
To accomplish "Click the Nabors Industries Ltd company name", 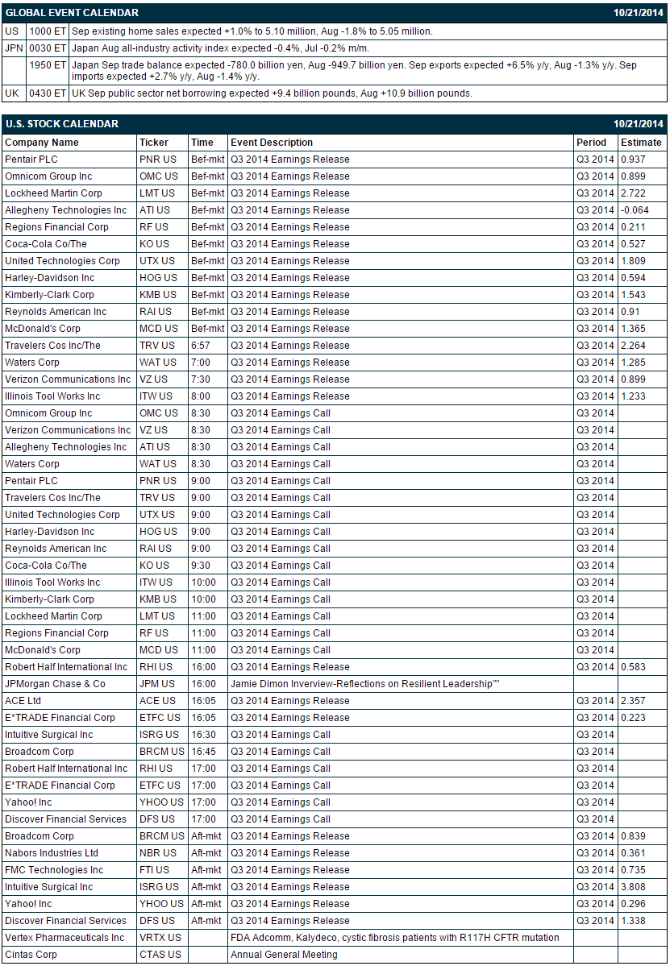I will (x=52, y=853).
